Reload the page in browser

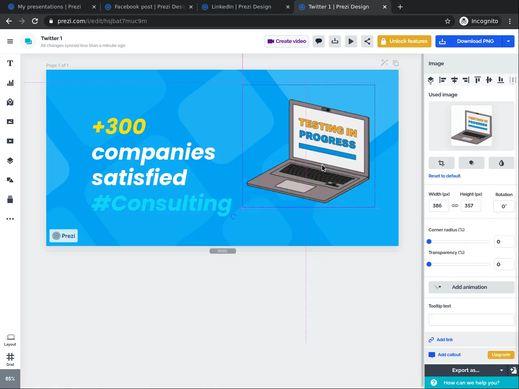coord(35,21)
